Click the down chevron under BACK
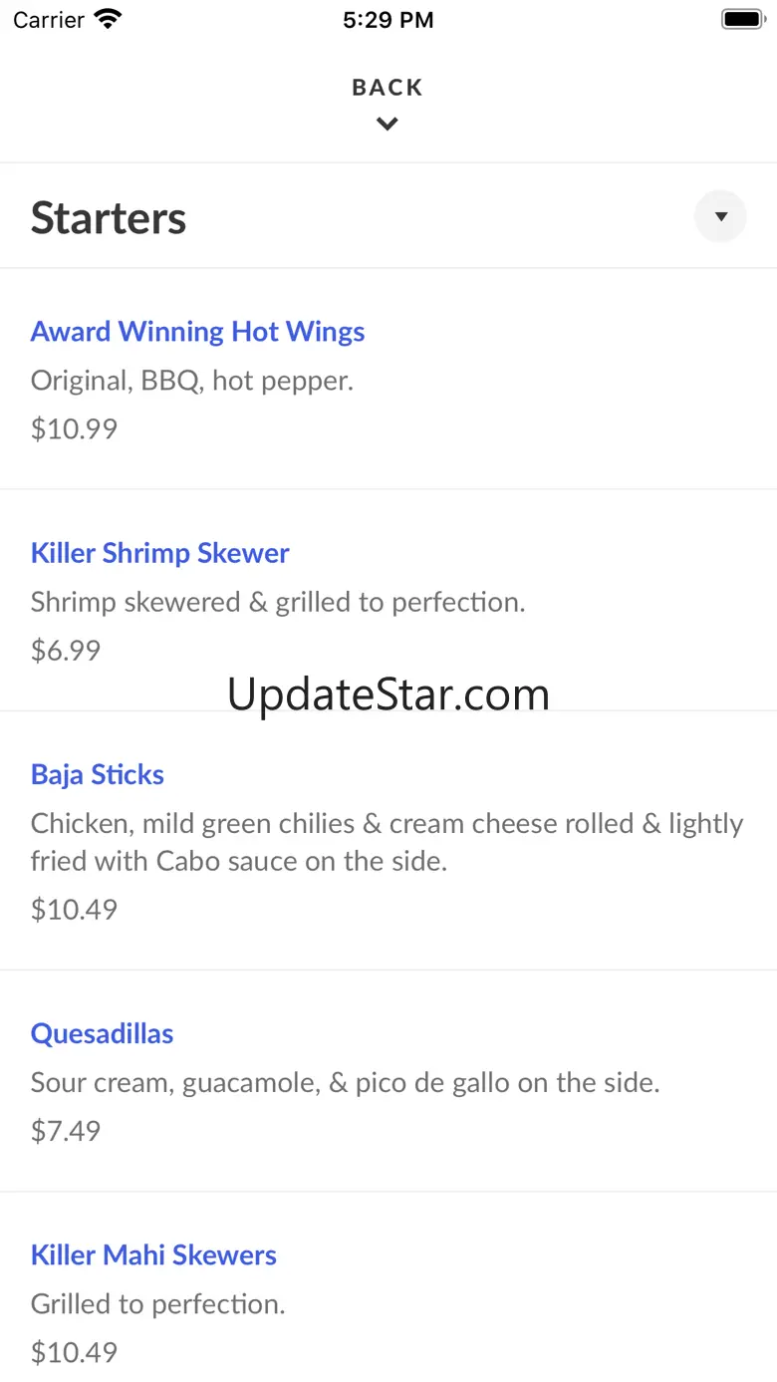Viewport: 777px width, 1382px height. click(388, 124)
